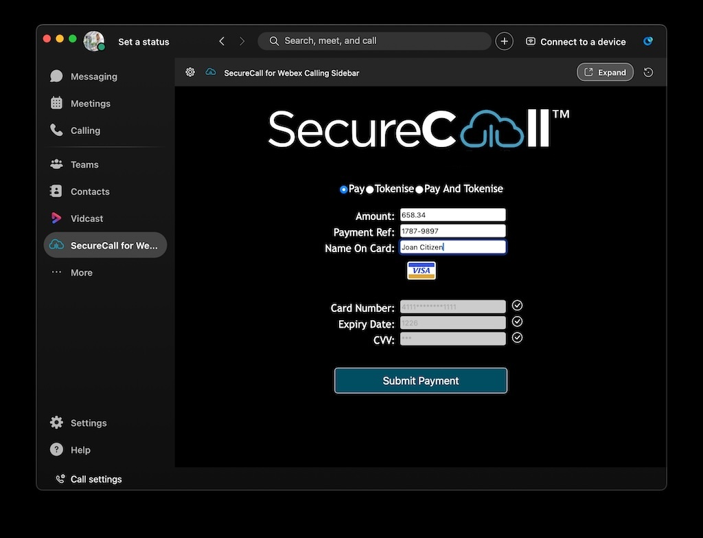This screenshot has width=703, height=538.
Task: Close the window with the red button
Action: (47, 38)
